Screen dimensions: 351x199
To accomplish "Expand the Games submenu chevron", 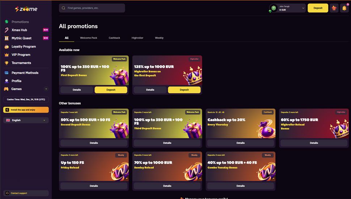I will tap(46, 89).
